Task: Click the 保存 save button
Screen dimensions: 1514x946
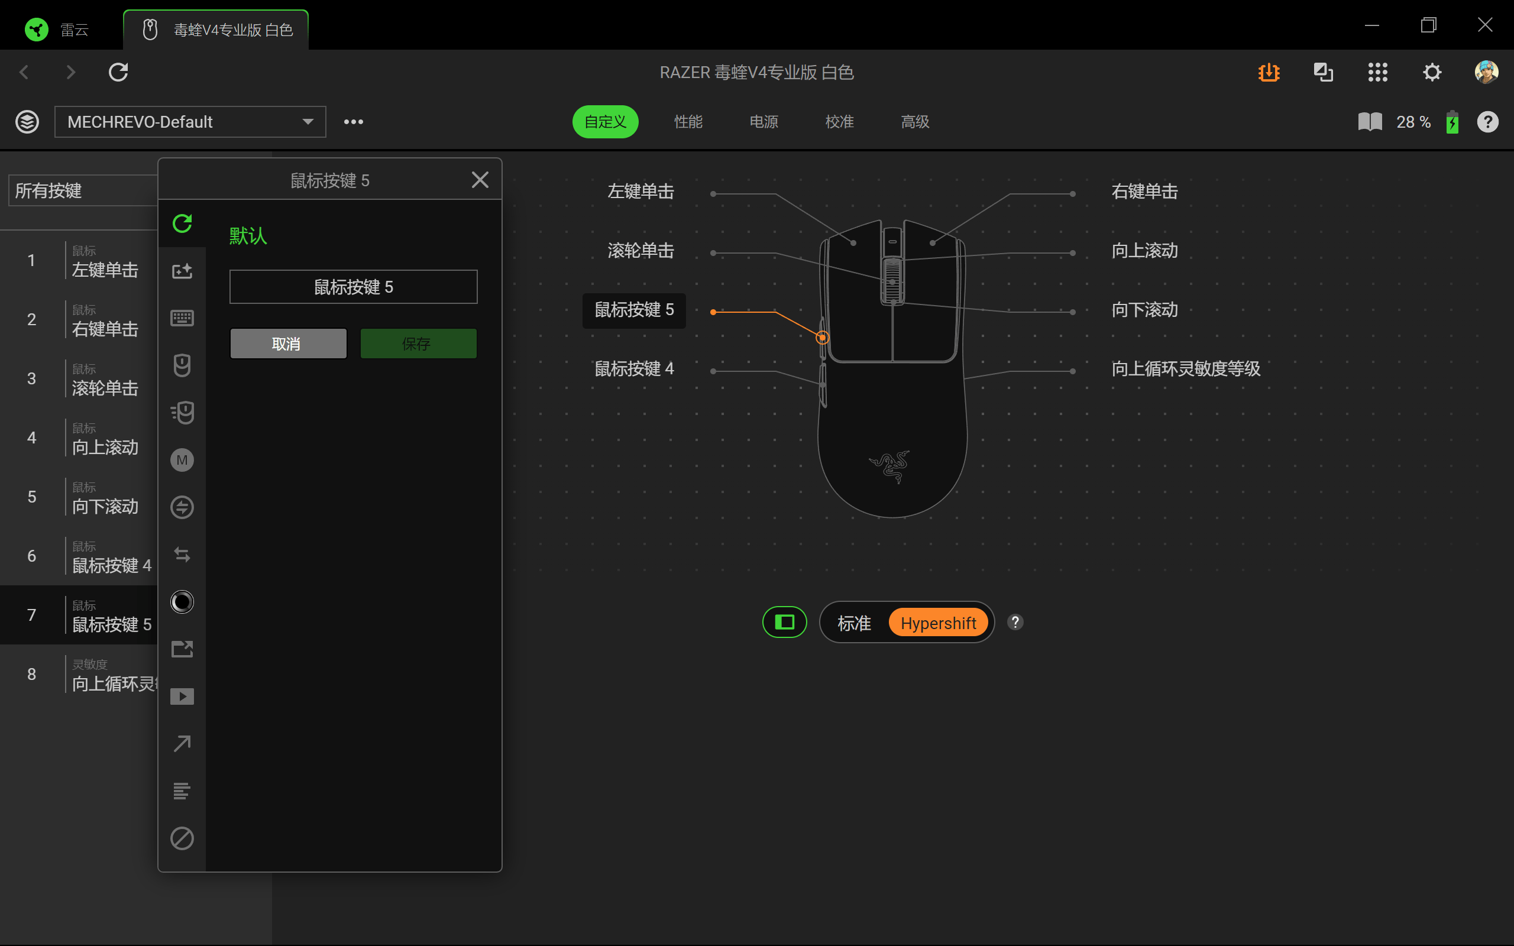Action: 418,344
